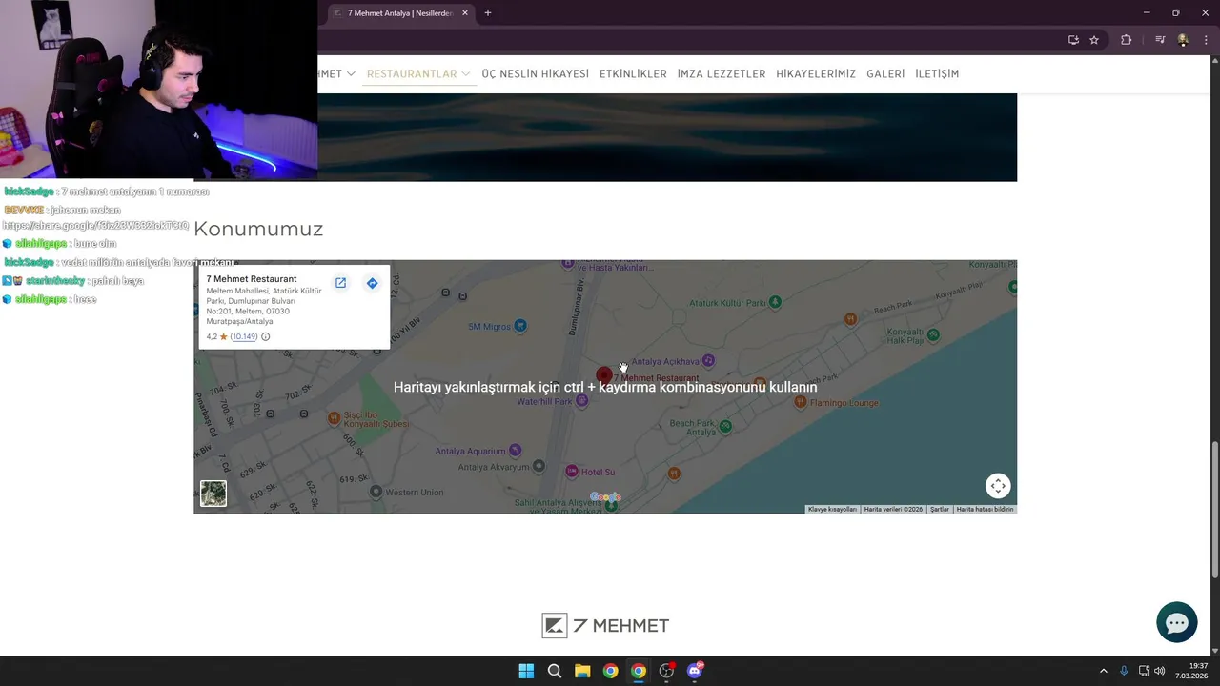Expand the RESTAURANTLAR dropdown menu
This screenshot has width=1220, height=686.
point(418,73)
